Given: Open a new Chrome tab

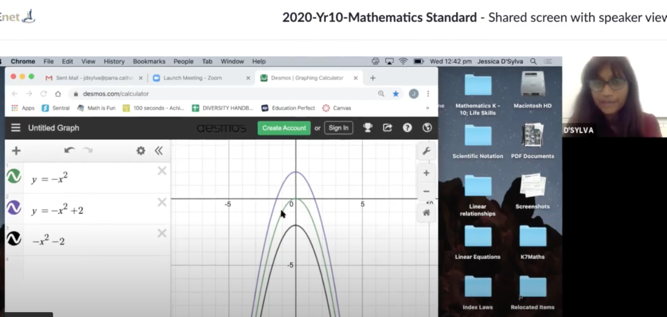Looking at the screenshot, I should pyautogui.click(x=372, y=78).
